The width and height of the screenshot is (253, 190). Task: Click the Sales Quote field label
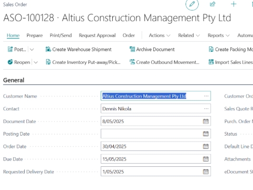[239, 109]
